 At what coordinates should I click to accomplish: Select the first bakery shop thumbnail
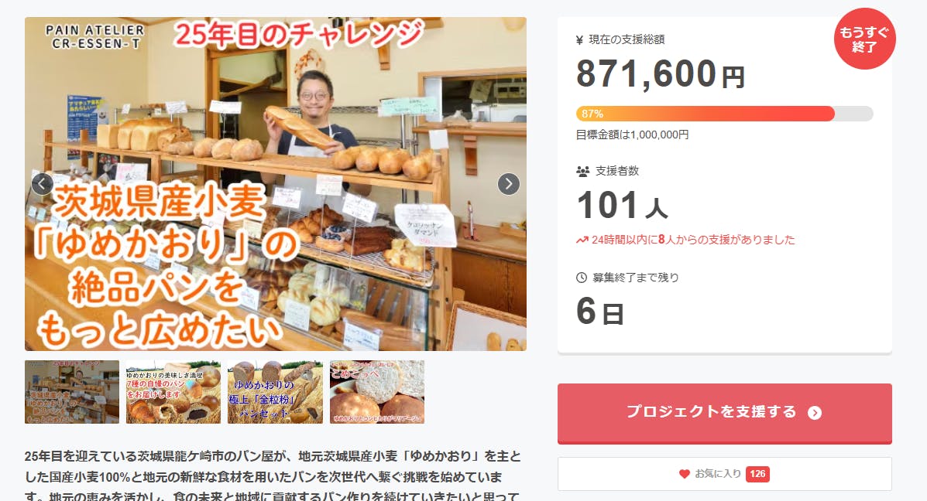72,392
